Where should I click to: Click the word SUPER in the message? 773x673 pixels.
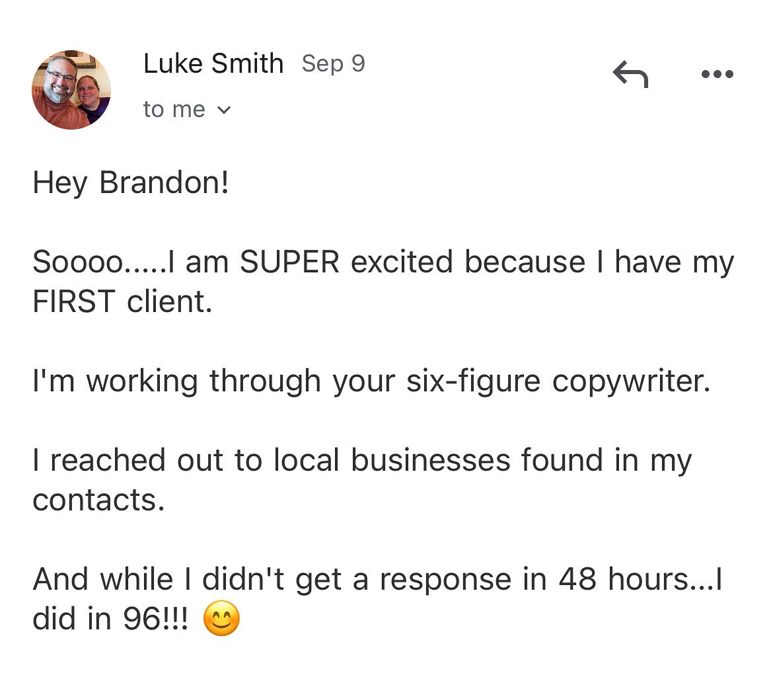[289, 262]
